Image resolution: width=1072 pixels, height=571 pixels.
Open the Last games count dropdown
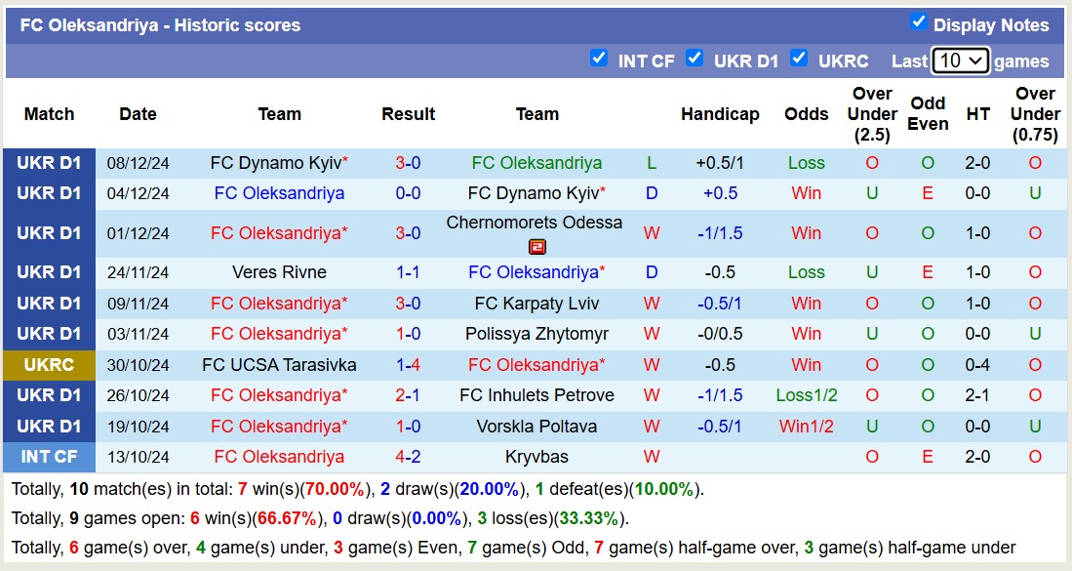point(960,61)
